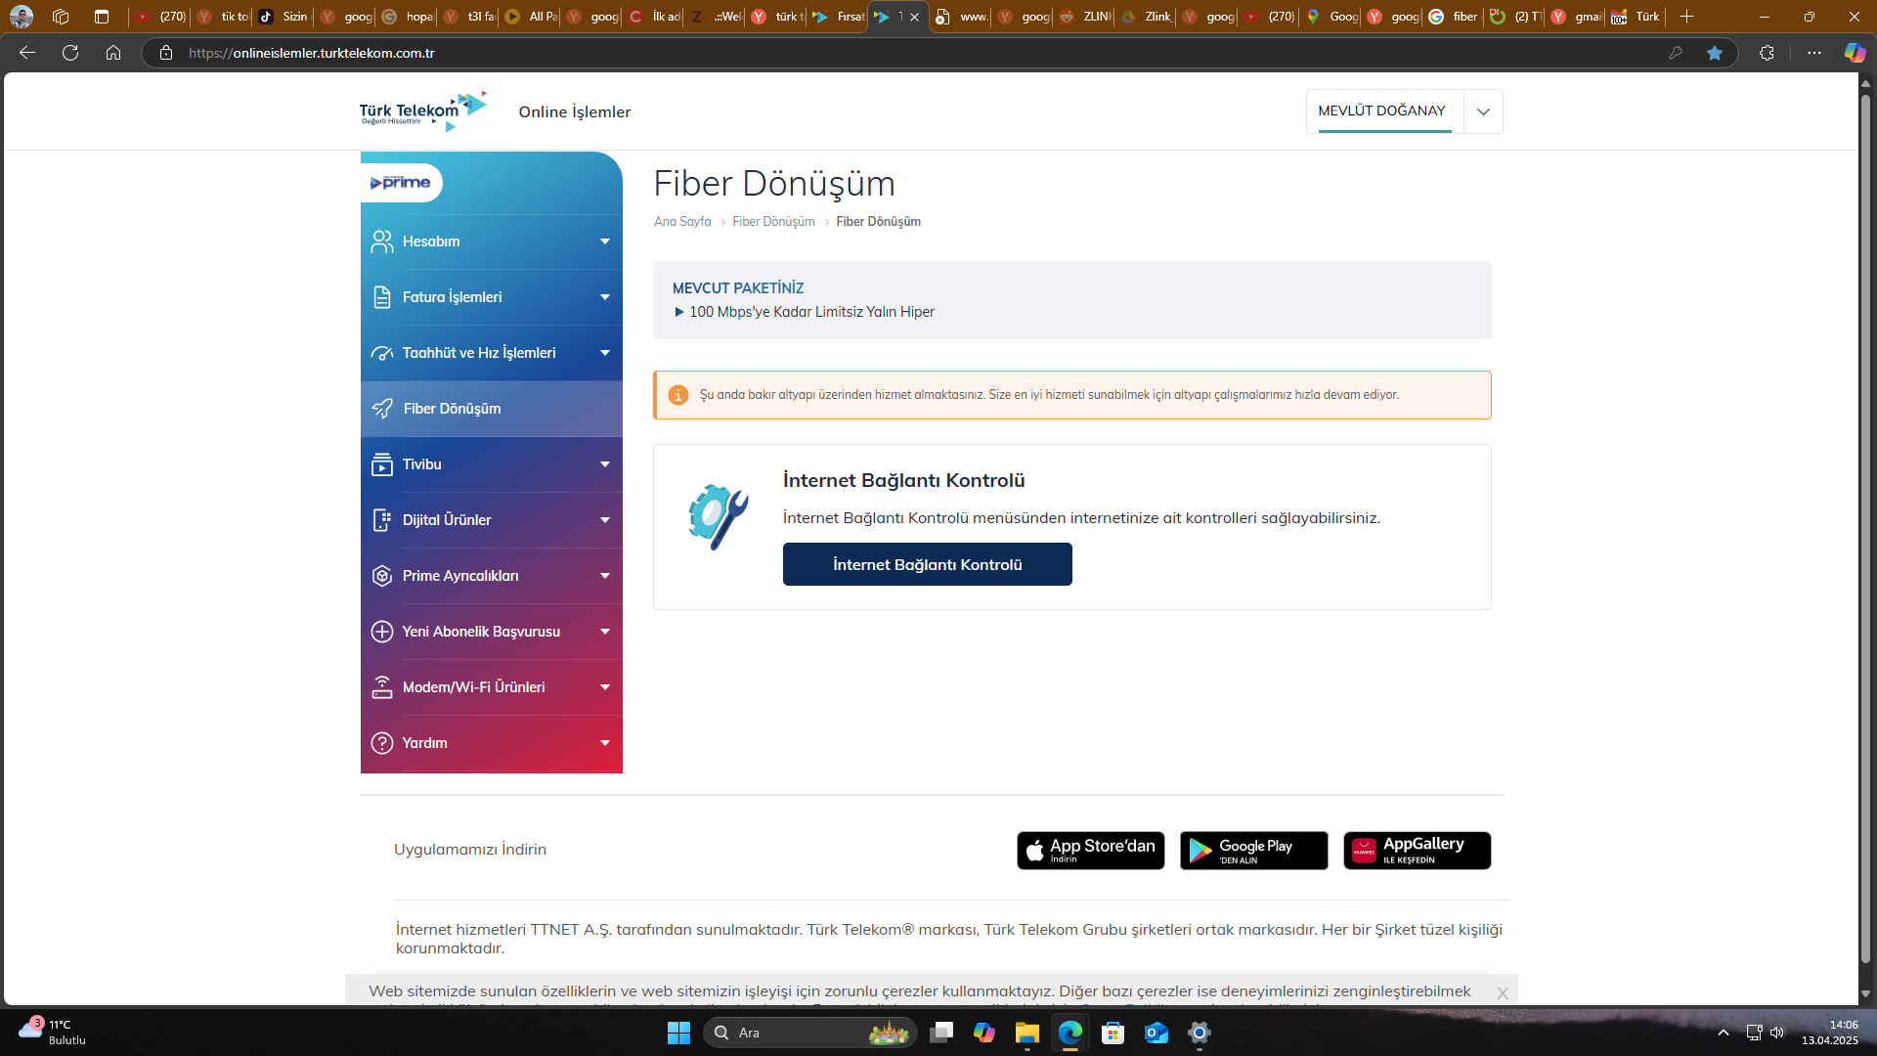The width and height of the screenshot is (1877, 1056).
Task: Click the Fiber Dönüşüm rocket icon
Action: [x=382, y=409]
